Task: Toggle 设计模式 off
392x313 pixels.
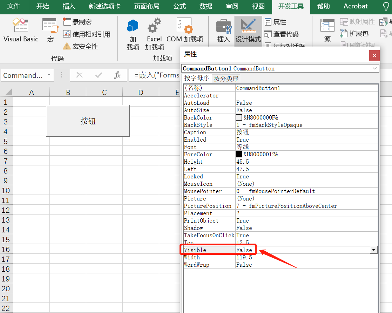Action: coord(248,32)
